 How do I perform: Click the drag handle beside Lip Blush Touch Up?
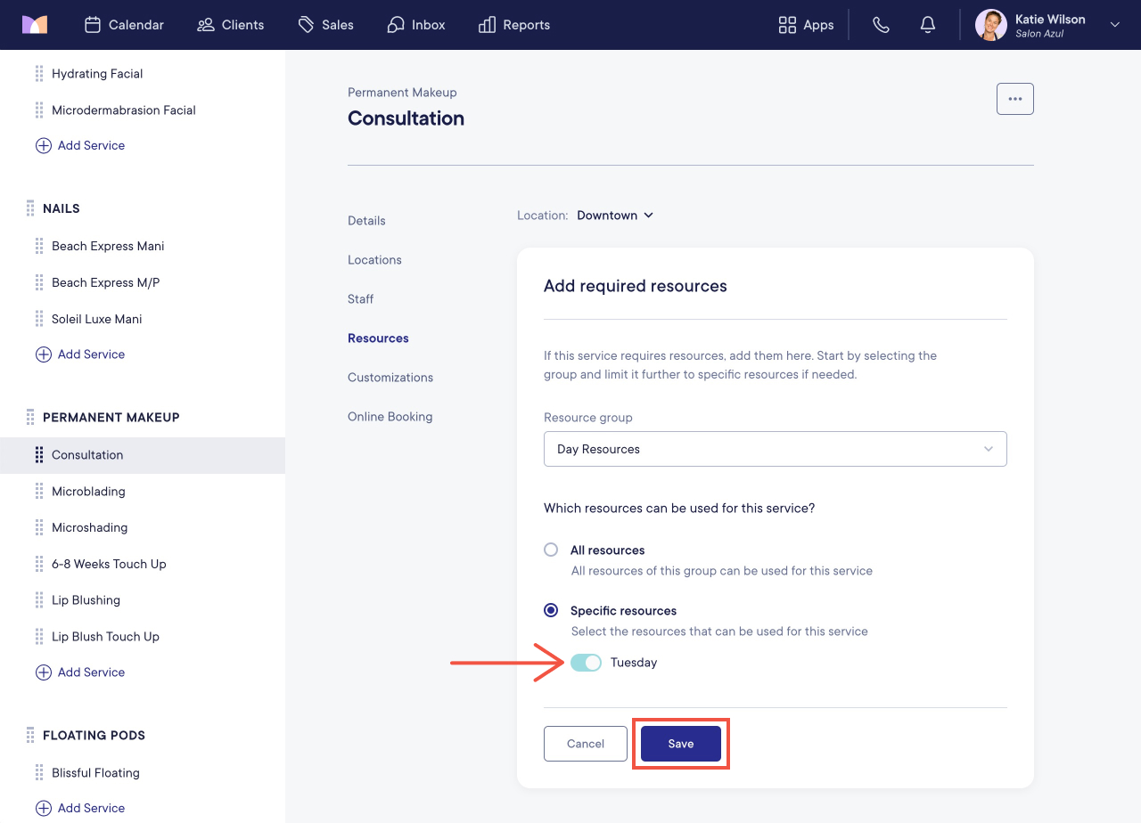tap(39, 637)
